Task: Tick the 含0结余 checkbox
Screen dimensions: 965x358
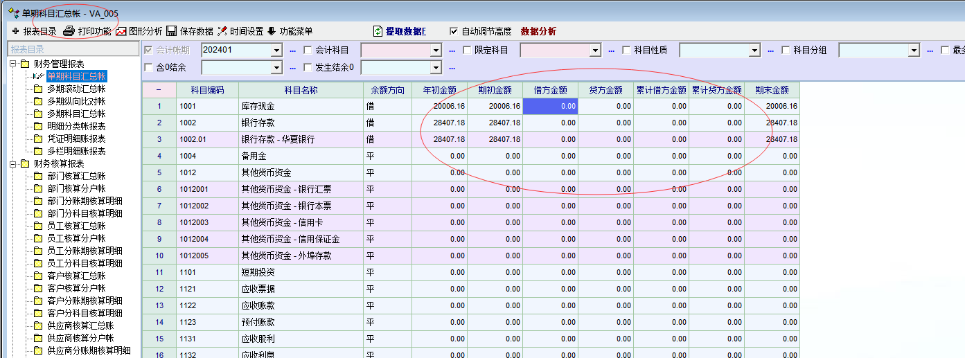Action: 148,67
